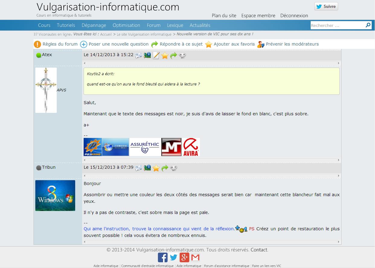Click the Assuréthic signature banner
The height and width of the screenshot is (268, 375).
pos(145,147)
